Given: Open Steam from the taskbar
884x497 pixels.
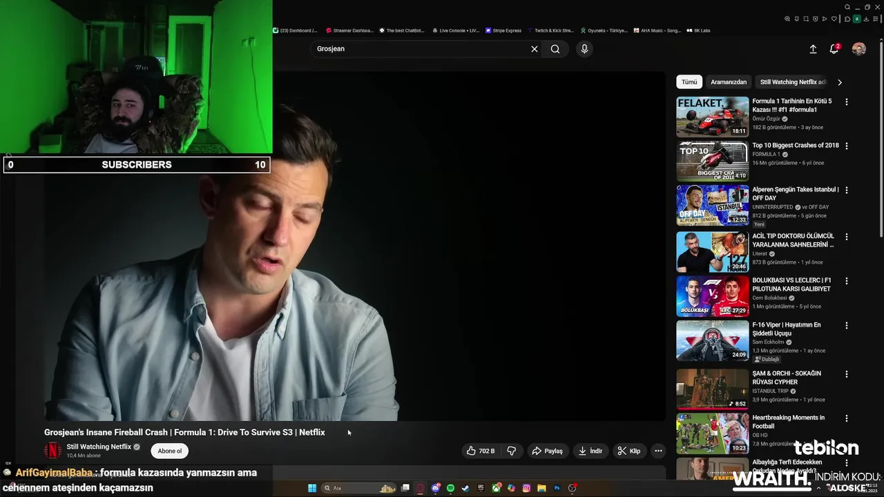Looking at the screenshot, I should click(465, 488).
